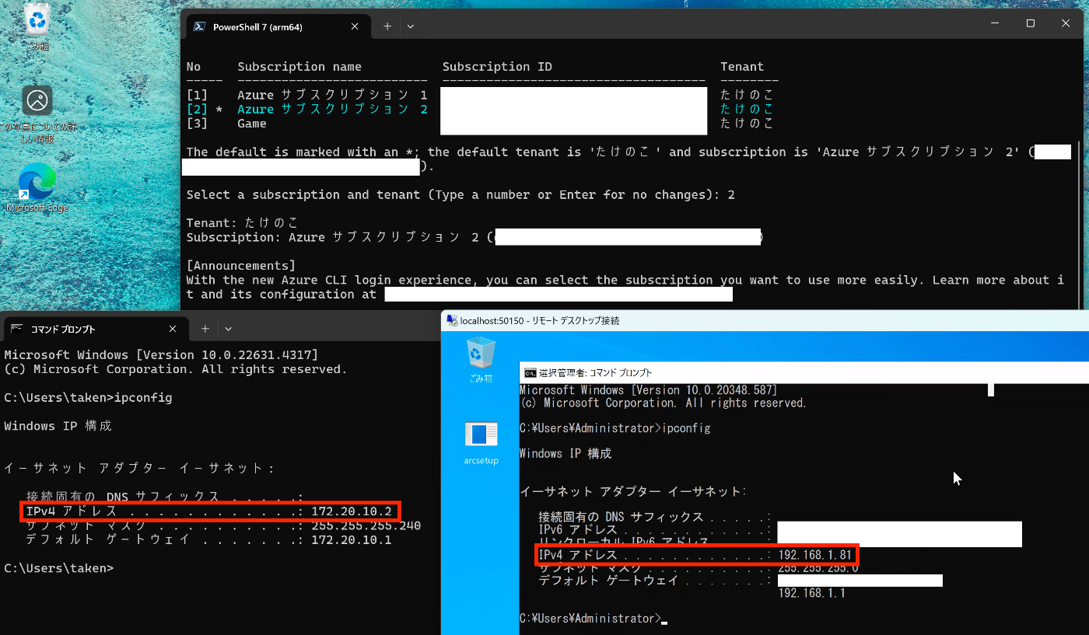Select the Command Prompt tab in the local terminal
Viewport: 1089px width, 635px height.
95,329
